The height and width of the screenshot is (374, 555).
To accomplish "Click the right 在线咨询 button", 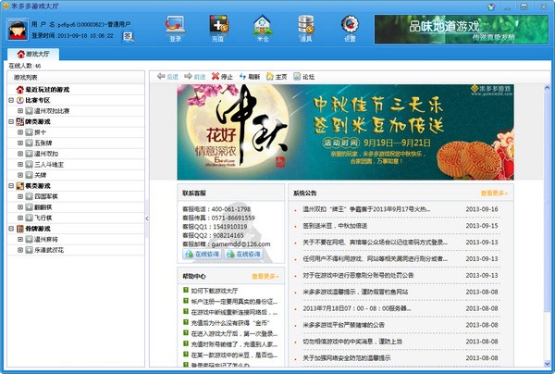I will coord(243,255).
